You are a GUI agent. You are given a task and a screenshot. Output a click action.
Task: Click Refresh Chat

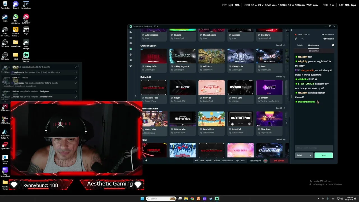click(328, 39)
